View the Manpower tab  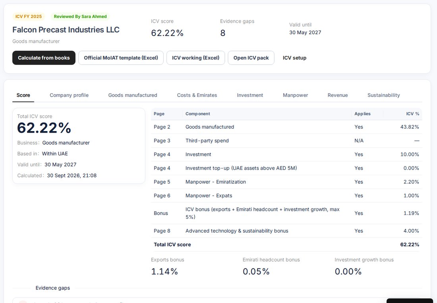coord(296,95)
